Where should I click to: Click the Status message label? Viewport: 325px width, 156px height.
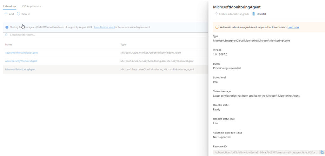click(x=222, y=91)
